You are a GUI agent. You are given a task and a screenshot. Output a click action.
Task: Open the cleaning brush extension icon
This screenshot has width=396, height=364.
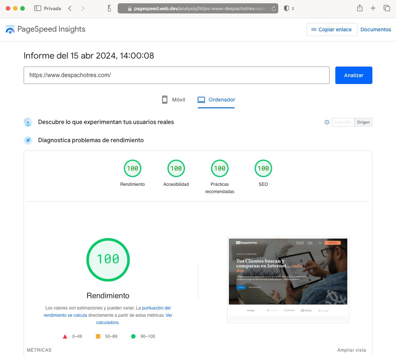[x=109, y=8]
